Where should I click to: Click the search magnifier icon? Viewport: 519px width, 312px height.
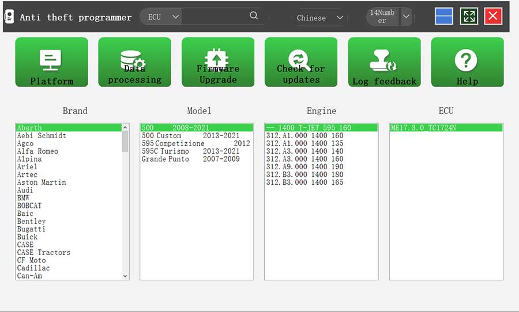pos(254,16)
